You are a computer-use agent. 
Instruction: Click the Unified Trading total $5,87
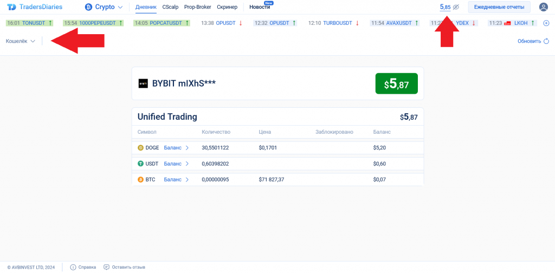click(409, 116)
